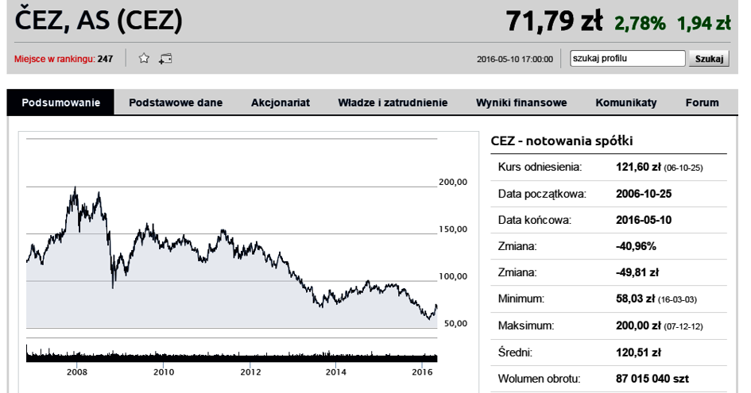
Task: Add CEZ to favorites with star icon
Action: (144, 59)
